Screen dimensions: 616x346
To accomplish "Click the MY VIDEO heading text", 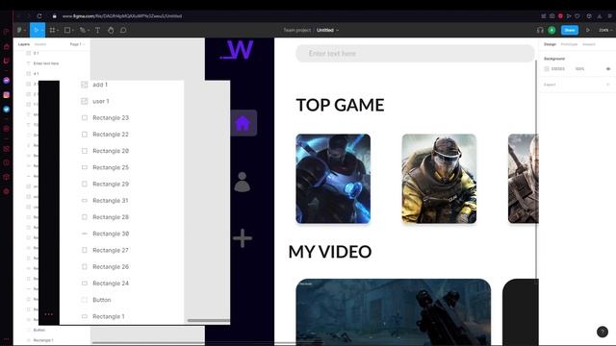I will tap(330, 252).
